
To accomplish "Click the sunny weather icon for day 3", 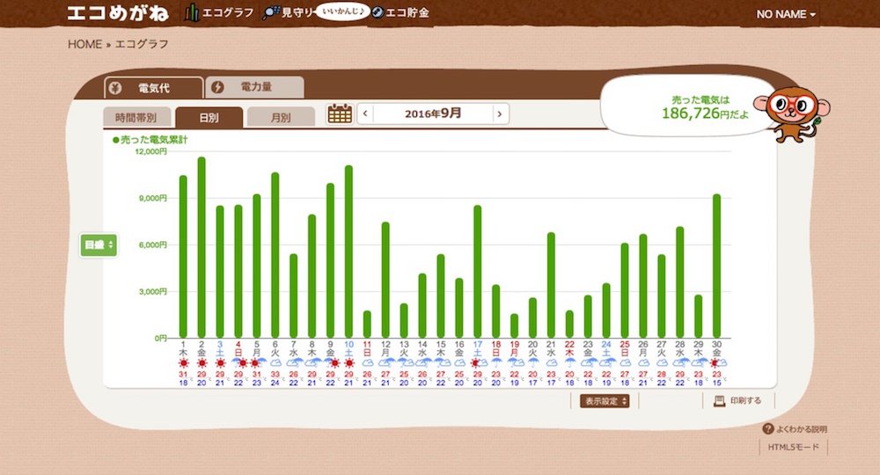I will 220,363.
